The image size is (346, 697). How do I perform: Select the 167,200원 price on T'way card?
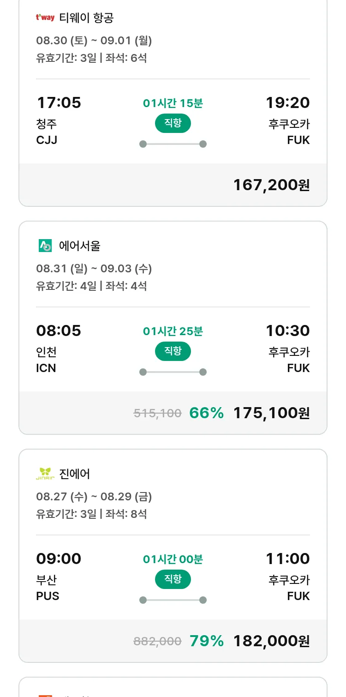pos(271,185)
